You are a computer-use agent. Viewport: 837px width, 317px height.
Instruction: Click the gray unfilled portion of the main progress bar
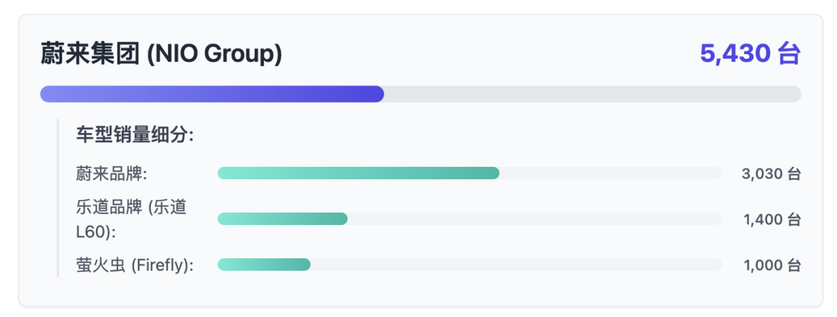tap(593, 94)
